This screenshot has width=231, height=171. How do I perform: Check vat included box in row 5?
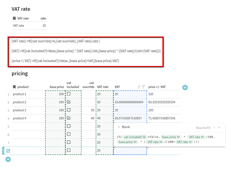pyautogui.click(x=69, y=126)
